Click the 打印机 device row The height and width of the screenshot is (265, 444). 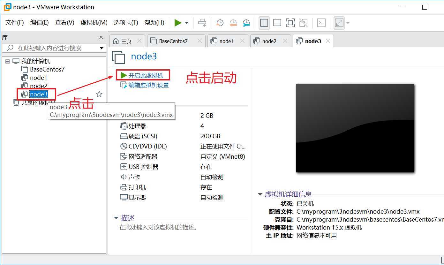[182, 187]
